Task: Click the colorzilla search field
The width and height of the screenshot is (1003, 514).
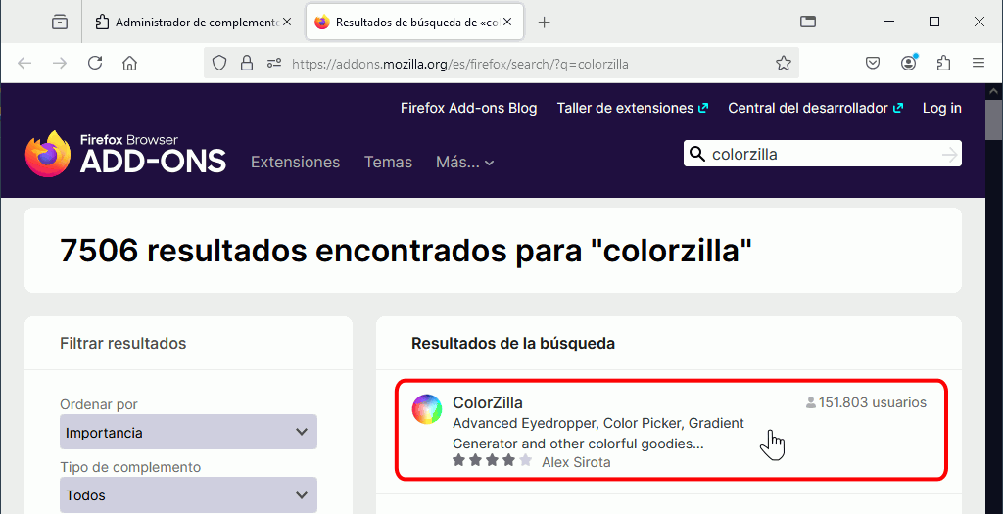Action: tap(822, 154)
